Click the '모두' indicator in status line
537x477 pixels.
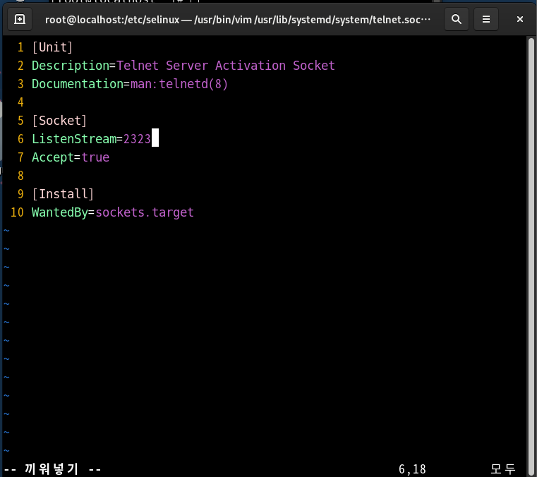pyautogui.click(x=502, y=469)
